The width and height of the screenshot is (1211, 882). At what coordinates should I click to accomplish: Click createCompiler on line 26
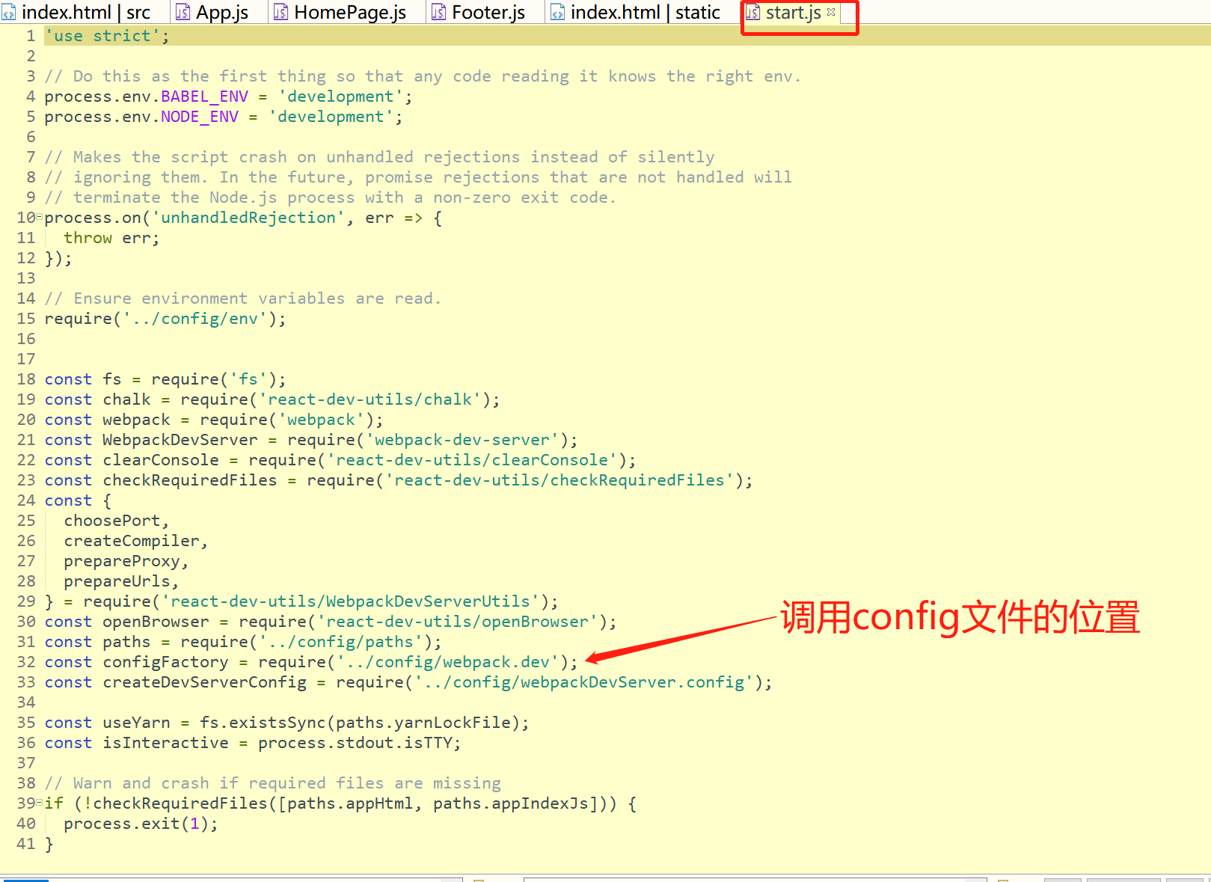(x=132, y=540)
